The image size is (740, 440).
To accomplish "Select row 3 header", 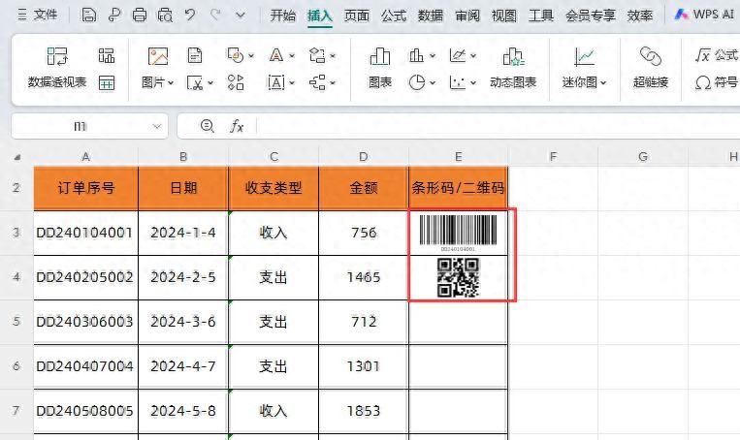I will point(16,233).
